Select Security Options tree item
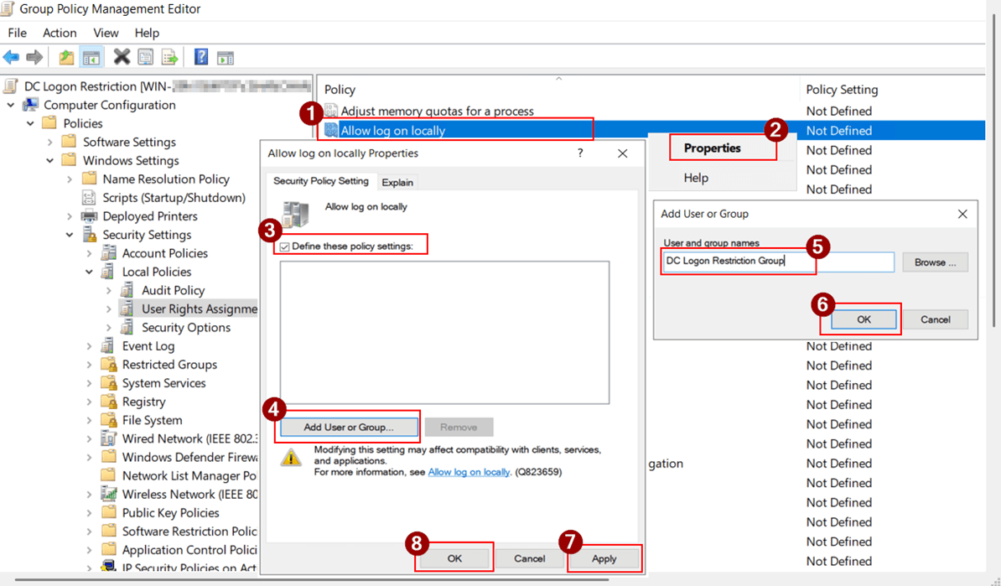 [186, 328]
